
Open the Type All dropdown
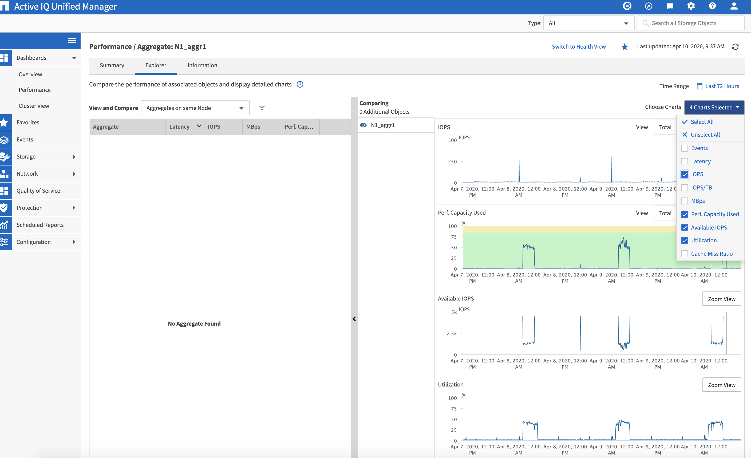[x=588, y=23]
